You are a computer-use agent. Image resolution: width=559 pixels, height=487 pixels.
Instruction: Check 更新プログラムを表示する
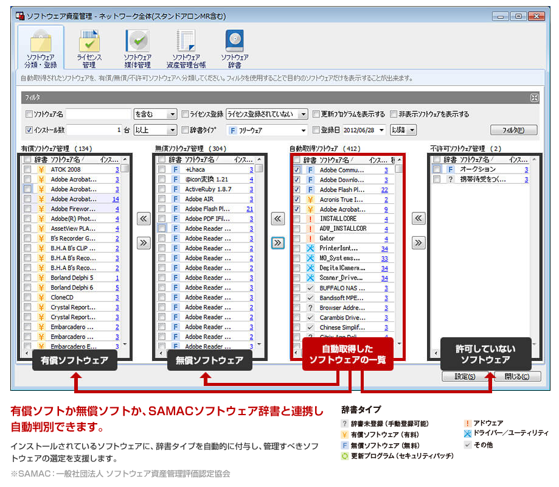point(316,114)
